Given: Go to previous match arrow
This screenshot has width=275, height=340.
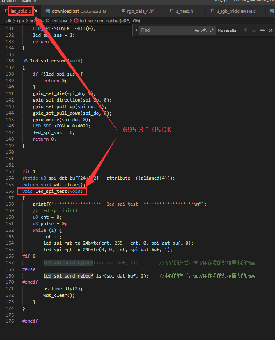Looking at the screenshot, I should point(245,30).
